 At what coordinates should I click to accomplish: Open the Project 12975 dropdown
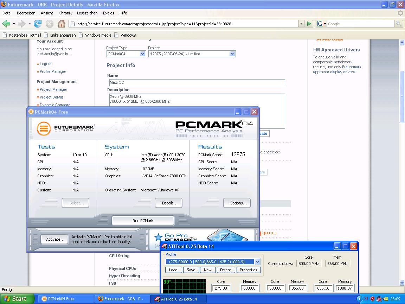coord(192,54)
